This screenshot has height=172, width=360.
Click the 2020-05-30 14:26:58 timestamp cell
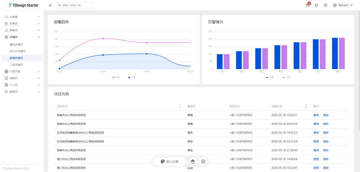tap(284, 159)
